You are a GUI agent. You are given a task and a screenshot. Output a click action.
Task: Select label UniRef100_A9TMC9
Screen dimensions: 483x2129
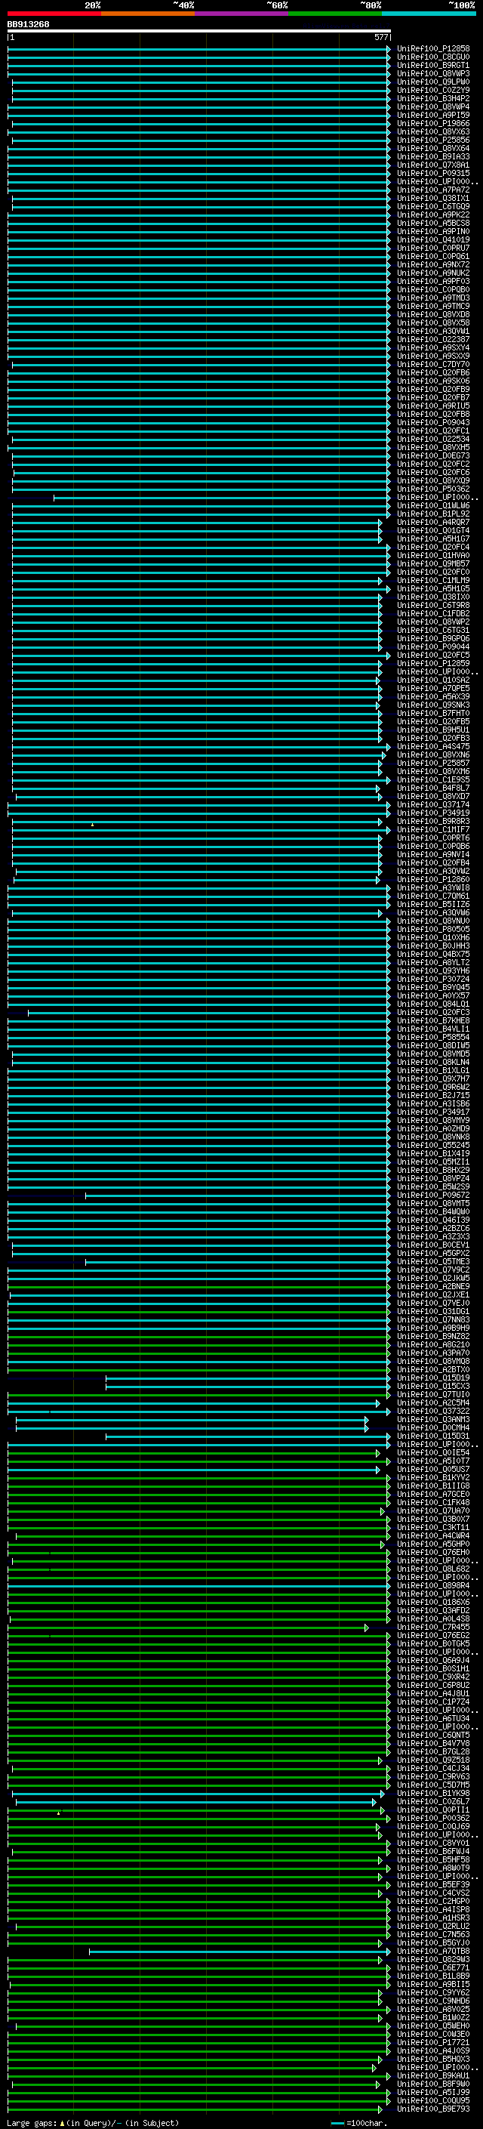(x=433, y=306)
